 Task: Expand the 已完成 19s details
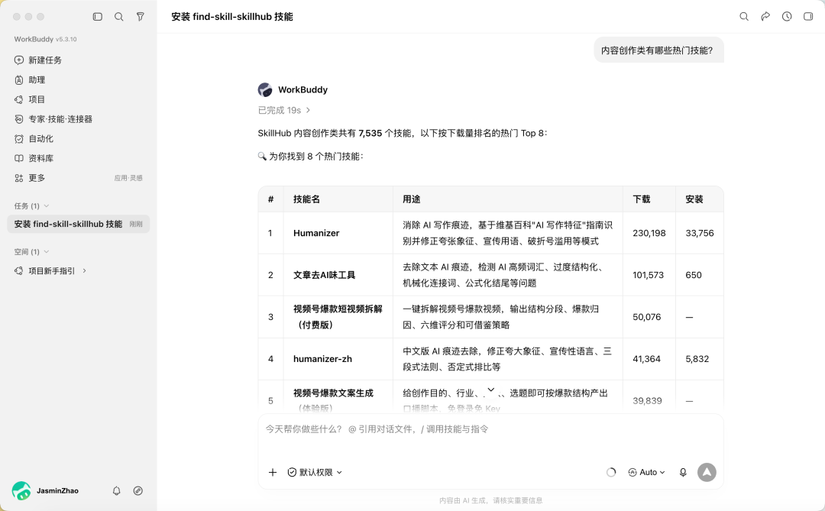click(284, 110)
